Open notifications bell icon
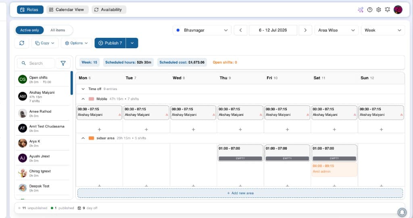 [x=387, y=10]
